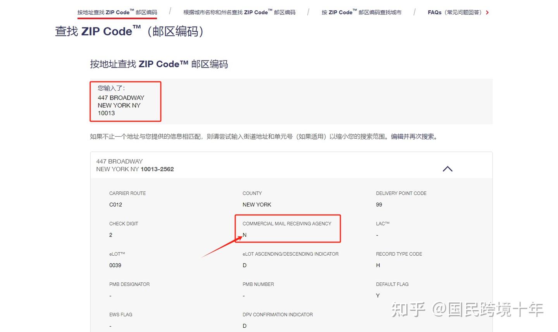558x332 pixels.
Task: Select the check digit value 2
Action: [111, 235]
